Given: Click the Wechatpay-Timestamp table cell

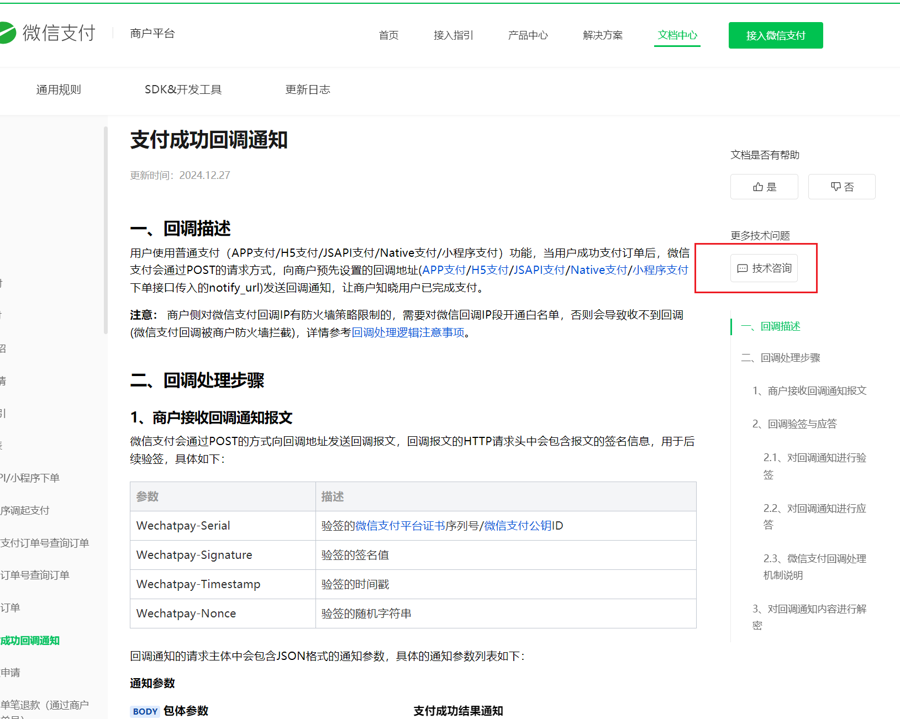Looking at the screenshot, I should (223, 584).
